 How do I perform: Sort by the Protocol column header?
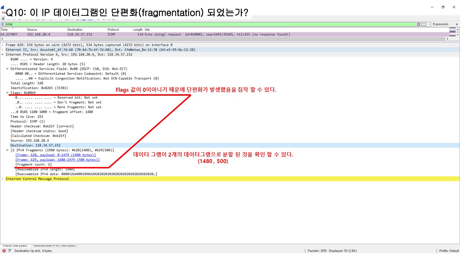click(119, 29)
